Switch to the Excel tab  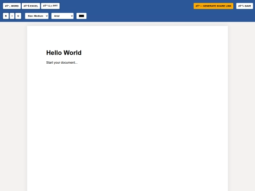point(31,6)
